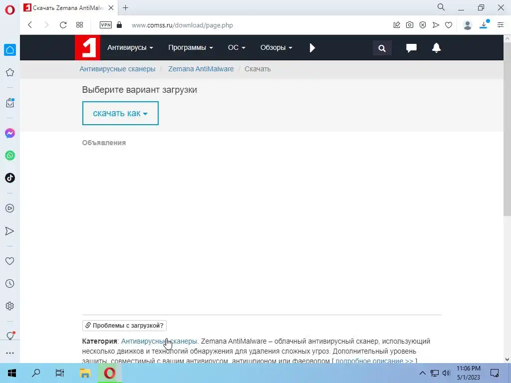Click the snapshot camera icon

(410, 25)
